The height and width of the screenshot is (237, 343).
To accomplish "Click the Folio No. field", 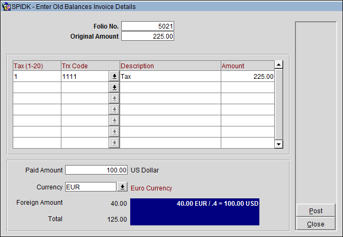I will [x=148, y=26].
